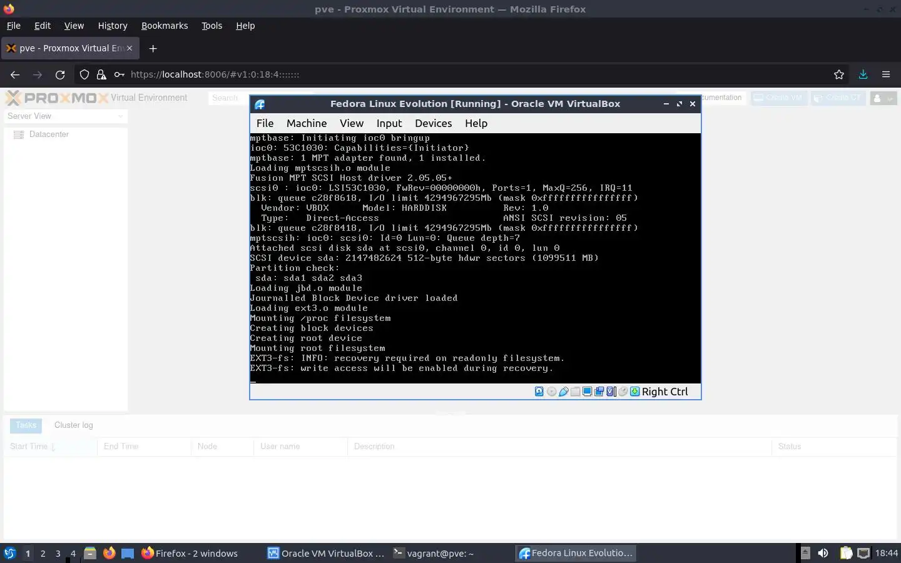Screen dimensions: 901x563
Task: Click the Firefox - 2 windows taskbar entry
Action: pos(190,553)
